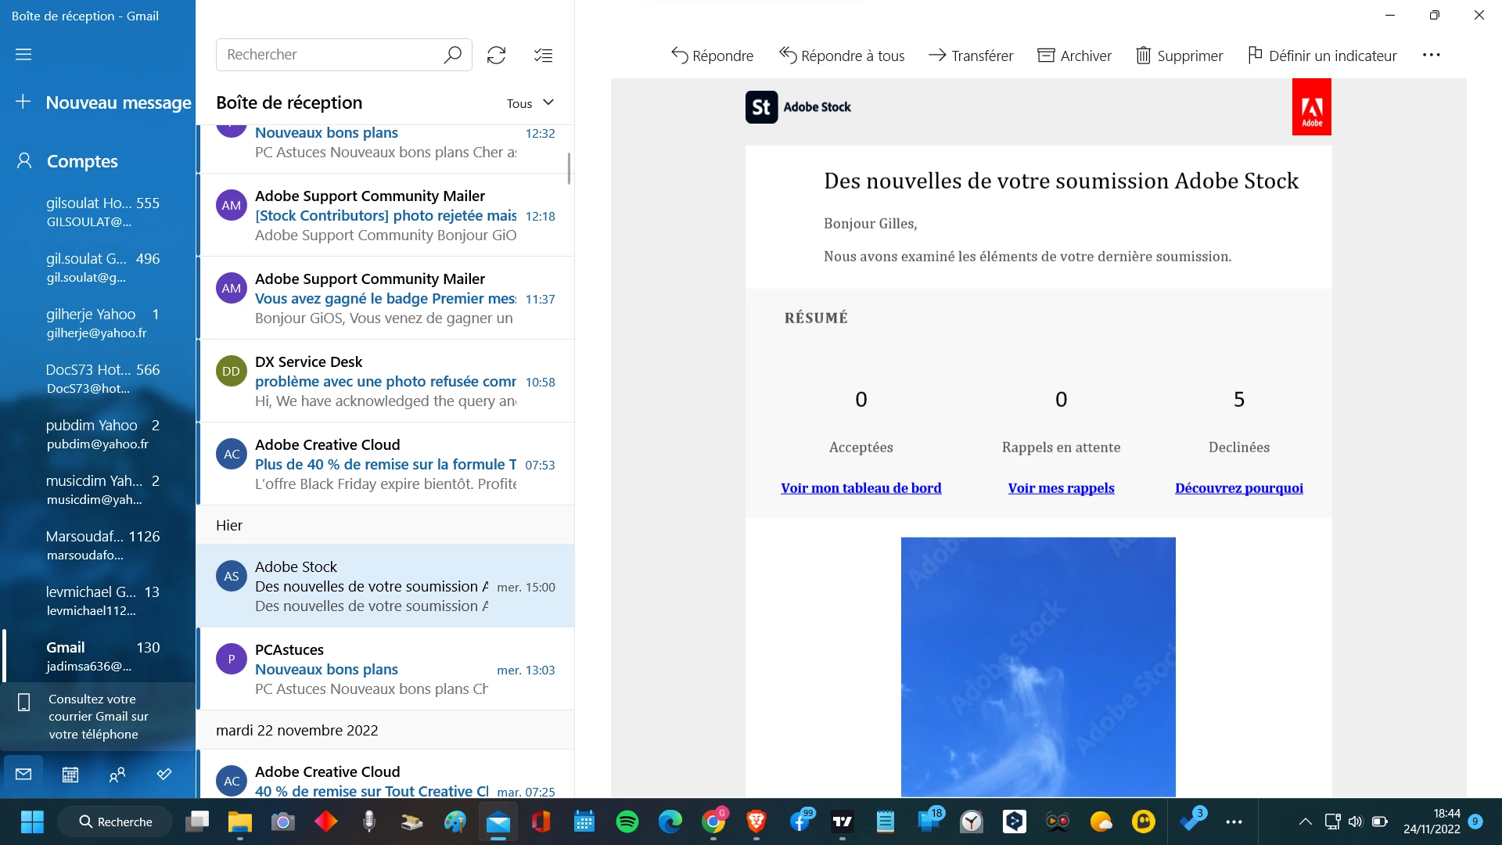Open Spotify from the taskbar
The image size is (1502, 845).
[627, 822]
